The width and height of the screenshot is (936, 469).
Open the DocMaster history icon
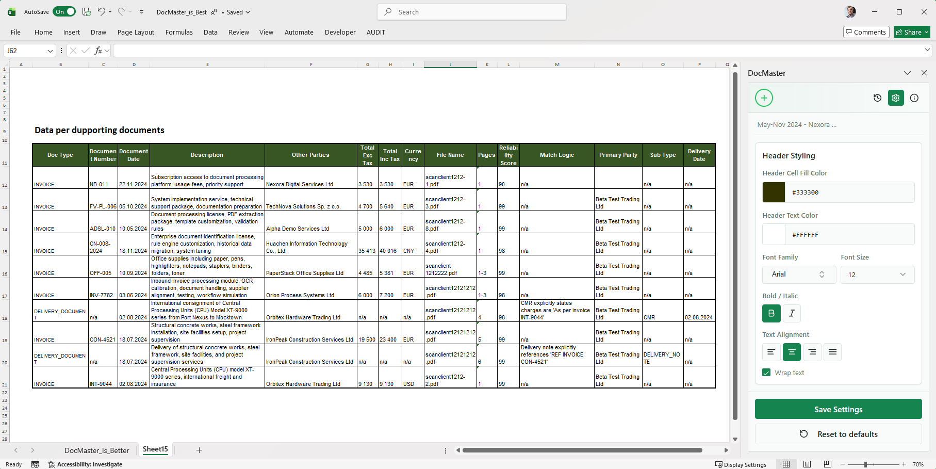(x=877, y=98)
